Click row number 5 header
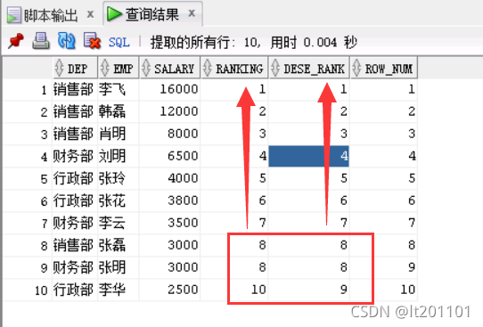Image resolution: width=483 pixels, height=327 pixels. 28,178
